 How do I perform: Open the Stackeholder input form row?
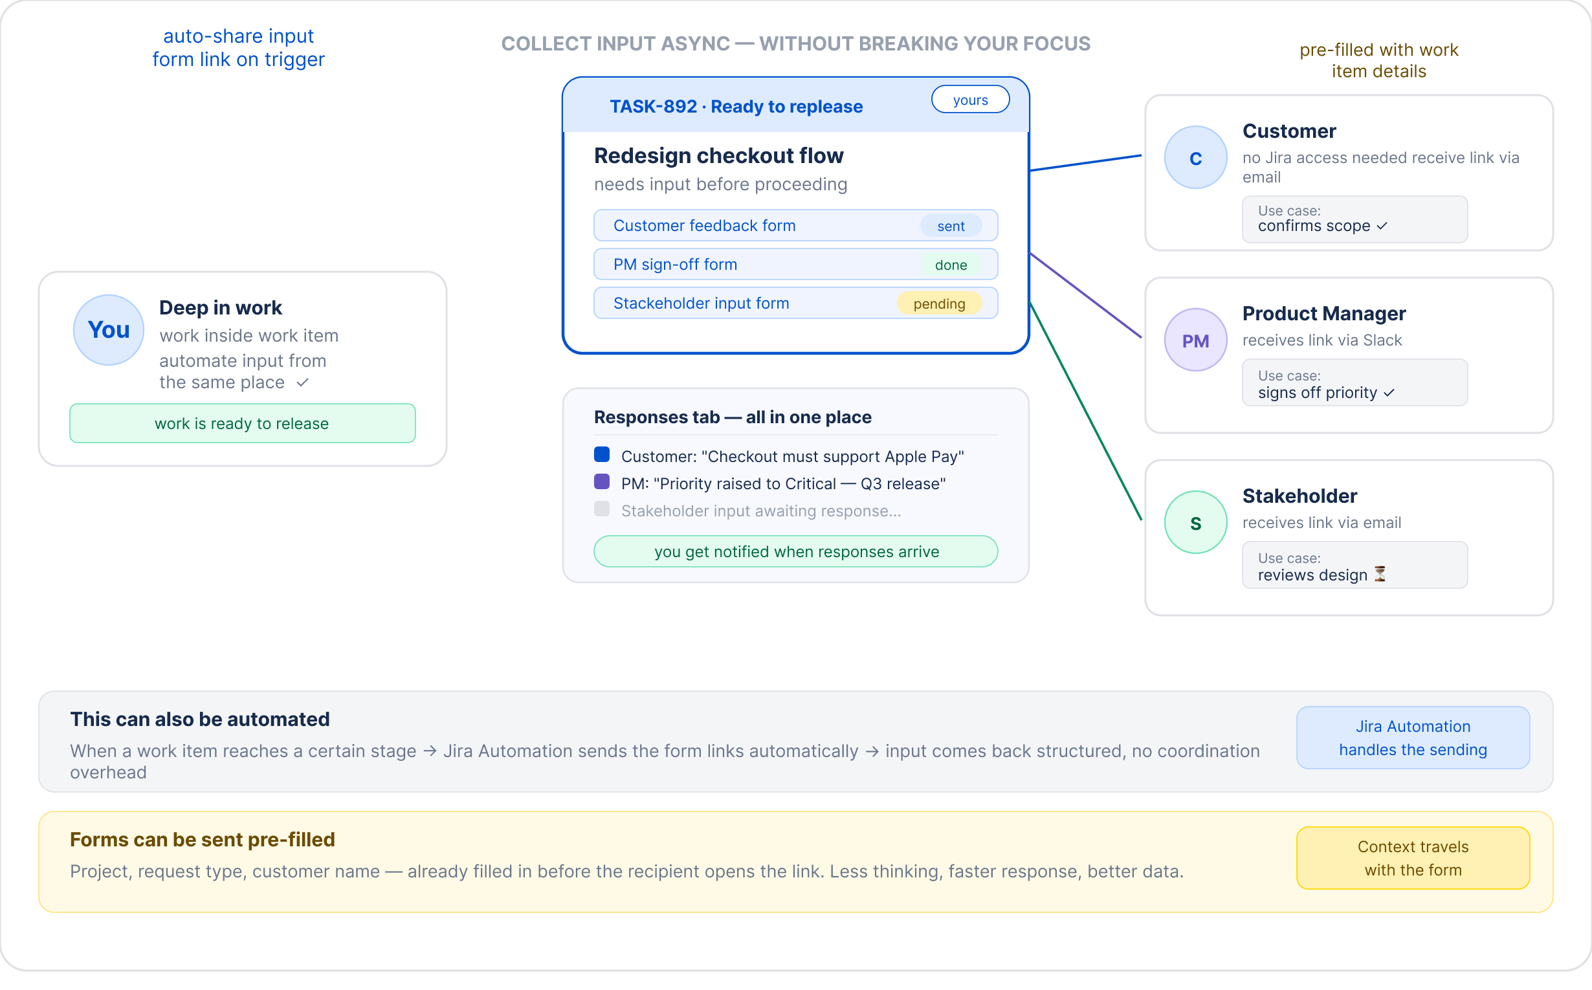pos(795,303)
